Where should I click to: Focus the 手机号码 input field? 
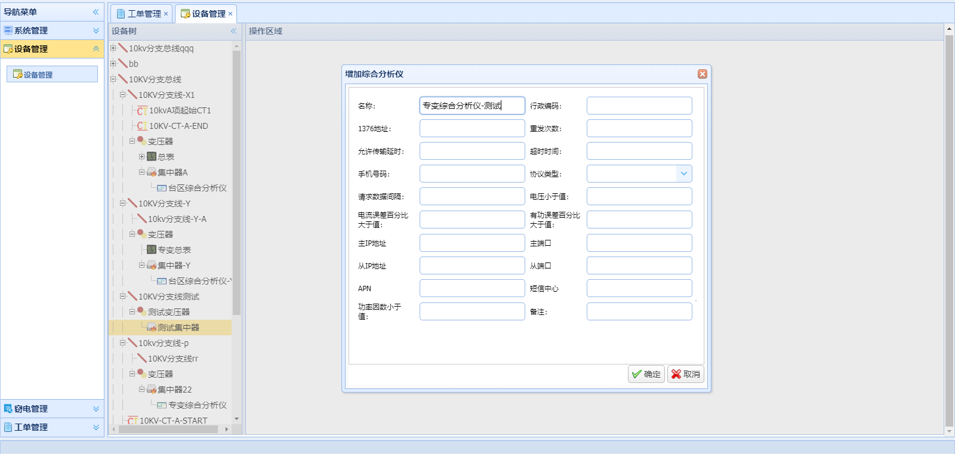click(x=472, y=174)
